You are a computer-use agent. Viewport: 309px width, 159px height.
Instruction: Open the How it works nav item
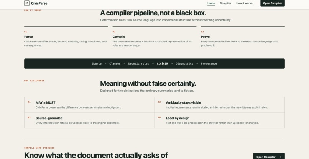click(244, 3)
